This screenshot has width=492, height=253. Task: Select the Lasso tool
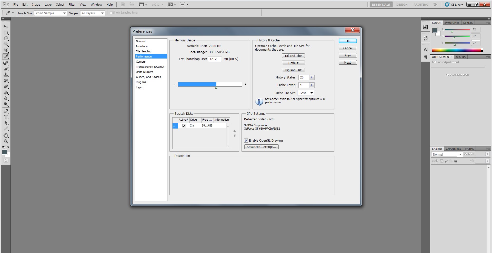(x=6, y=38)
